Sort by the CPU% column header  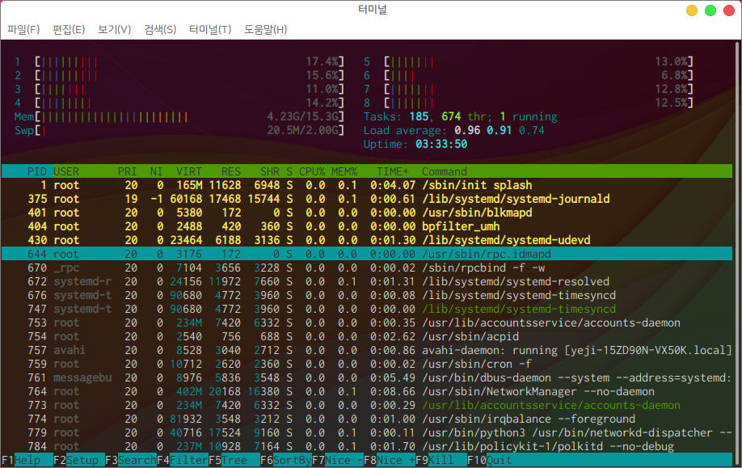click(311, 171)
